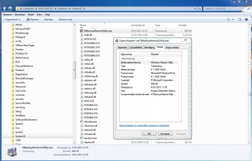Select the ntoskrnl.exe file icon
The width and height of the screenshot is (252, 161).
tap(82, 138)
